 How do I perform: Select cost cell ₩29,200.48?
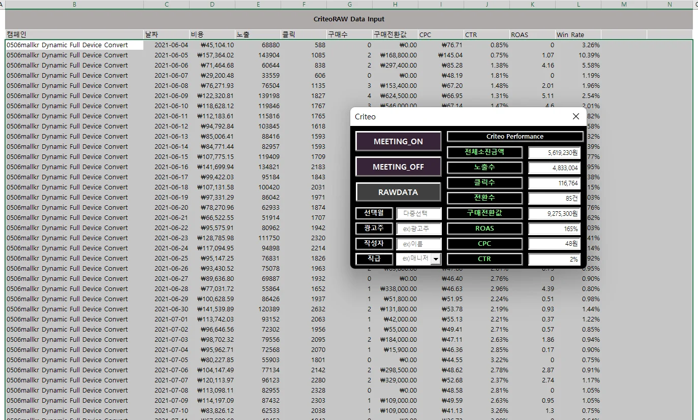point(212,75)
